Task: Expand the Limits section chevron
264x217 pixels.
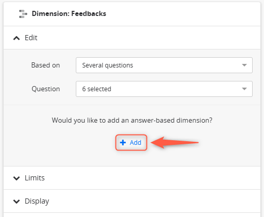Action: click(16, 178)
